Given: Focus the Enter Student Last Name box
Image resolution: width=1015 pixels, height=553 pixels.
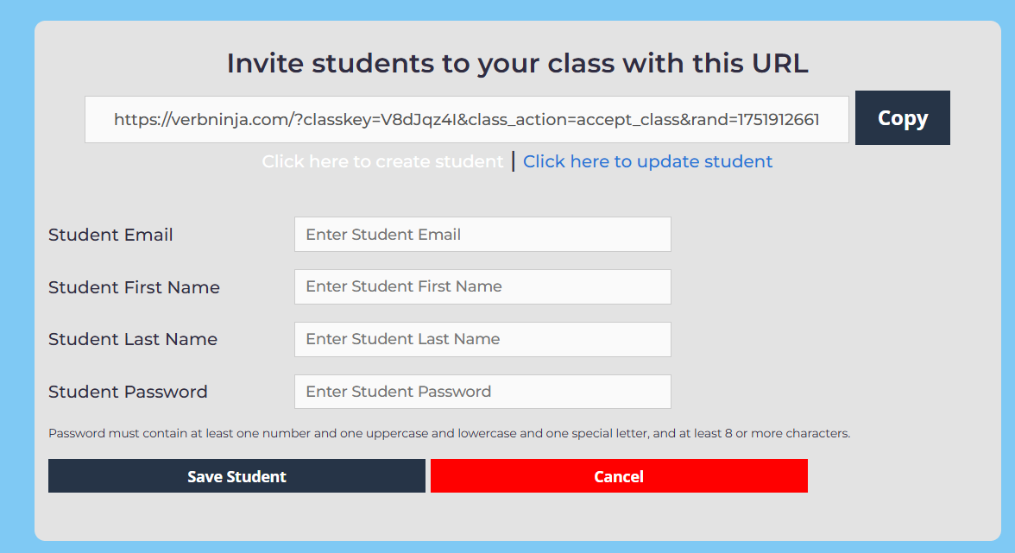Looking at the screenshot, I should 482,339.
